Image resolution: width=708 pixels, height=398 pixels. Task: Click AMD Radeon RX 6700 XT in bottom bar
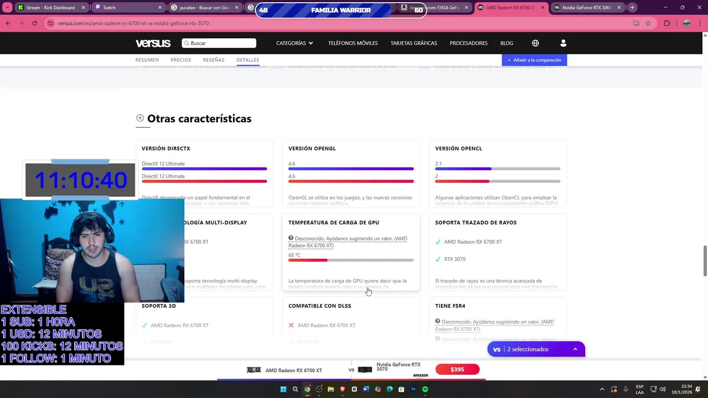(294, 370)
